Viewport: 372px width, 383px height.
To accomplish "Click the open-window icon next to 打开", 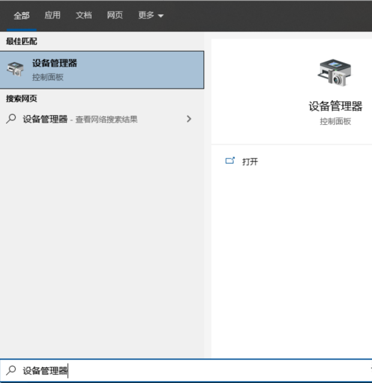I will pos(230,161).
